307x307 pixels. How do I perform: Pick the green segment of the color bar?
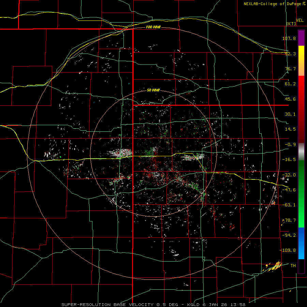(301, 194)
